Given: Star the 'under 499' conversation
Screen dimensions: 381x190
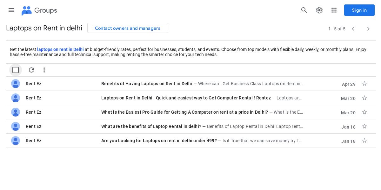Looking at the screenshot, I should 364,141.
